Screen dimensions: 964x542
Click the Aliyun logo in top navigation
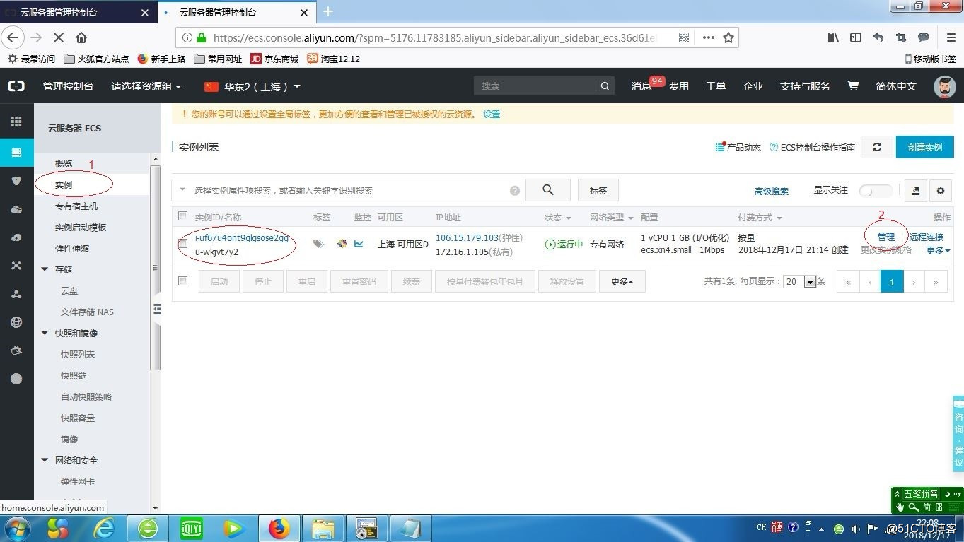[16, 86]
